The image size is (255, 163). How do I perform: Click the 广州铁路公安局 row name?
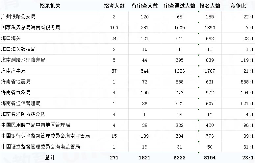[x=18, y=16]
